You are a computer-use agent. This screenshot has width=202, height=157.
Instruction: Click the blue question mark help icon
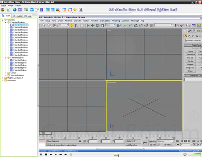(x=42, y=10)
